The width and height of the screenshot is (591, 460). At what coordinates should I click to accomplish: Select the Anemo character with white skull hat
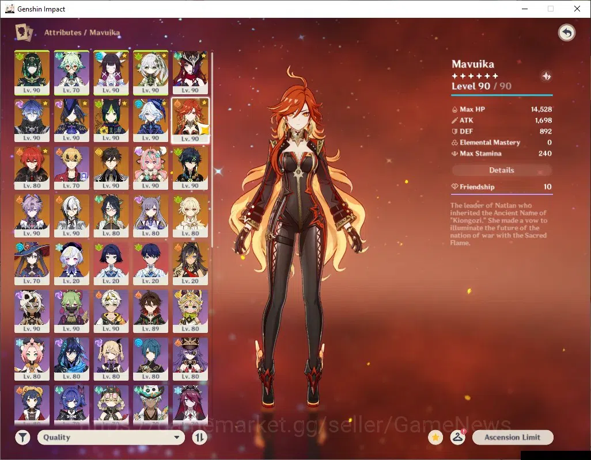(x=151, y=405)
